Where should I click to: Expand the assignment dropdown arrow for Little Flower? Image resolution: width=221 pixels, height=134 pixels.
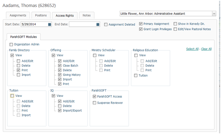(x=214, y=14)
